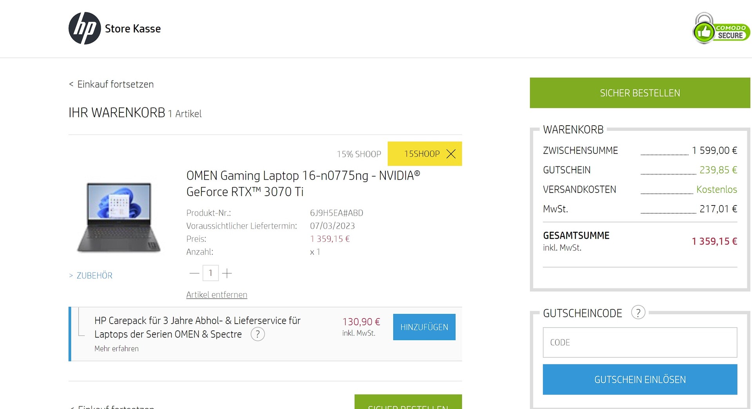Open the OMEN Gaming Laptop product title
The height and width of the screenshot is (409, 752).
coord(303,184)
